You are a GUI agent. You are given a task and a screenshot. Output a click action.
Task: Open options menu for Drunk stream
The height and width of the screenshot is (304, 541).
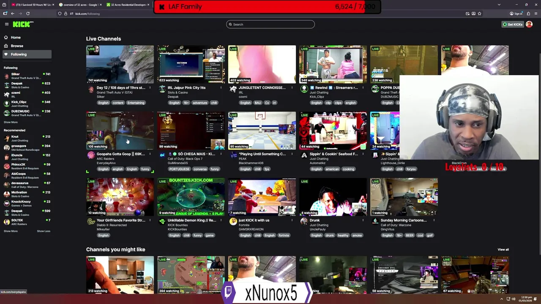[363, 220]
